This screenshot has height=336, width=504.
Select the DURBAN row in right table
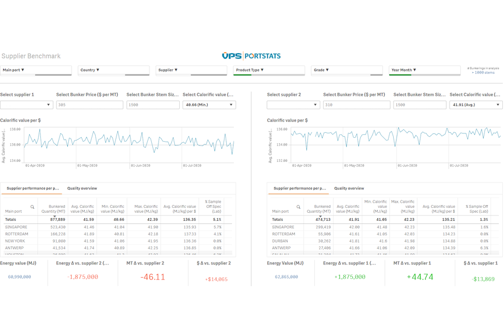pyautogui.click(x=384, y=241)
